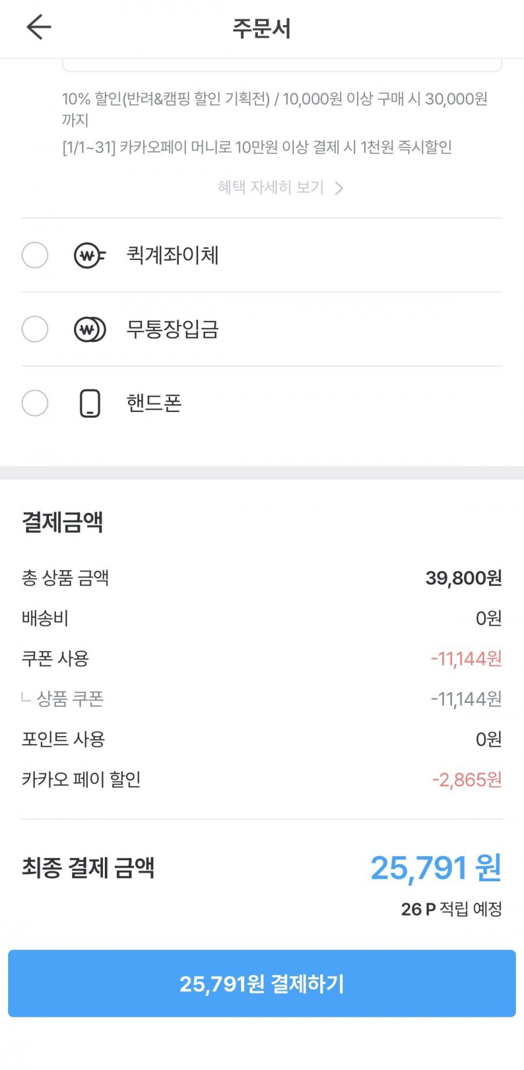The height and width of the screenshot is (1070, 524).
Task: Click the 주문서 page title
Action: (x=261, y=28)
